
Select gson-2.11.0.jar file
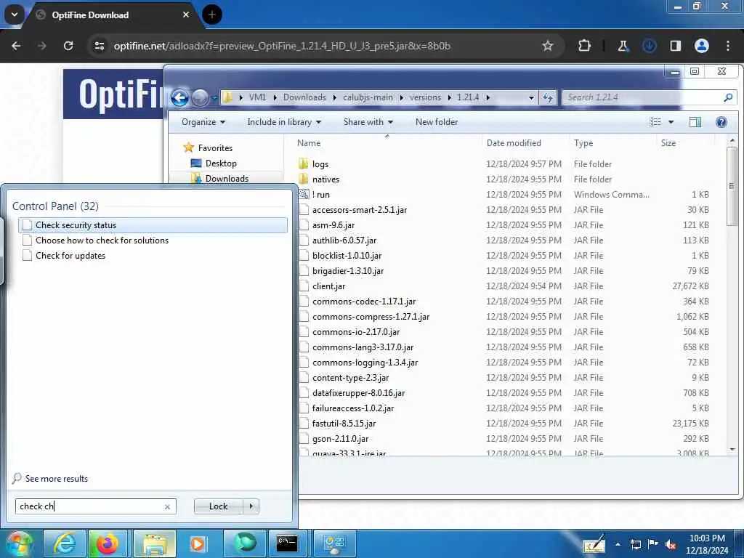click(x=340, y=439)
